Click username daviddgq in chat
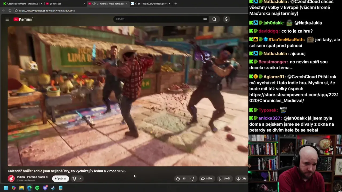This screenshot has height=192, width=342. (269, 31)
